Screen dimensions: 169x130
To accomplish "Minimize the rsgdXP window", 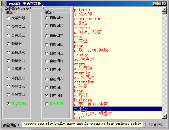I will click(x=155, y=4).
